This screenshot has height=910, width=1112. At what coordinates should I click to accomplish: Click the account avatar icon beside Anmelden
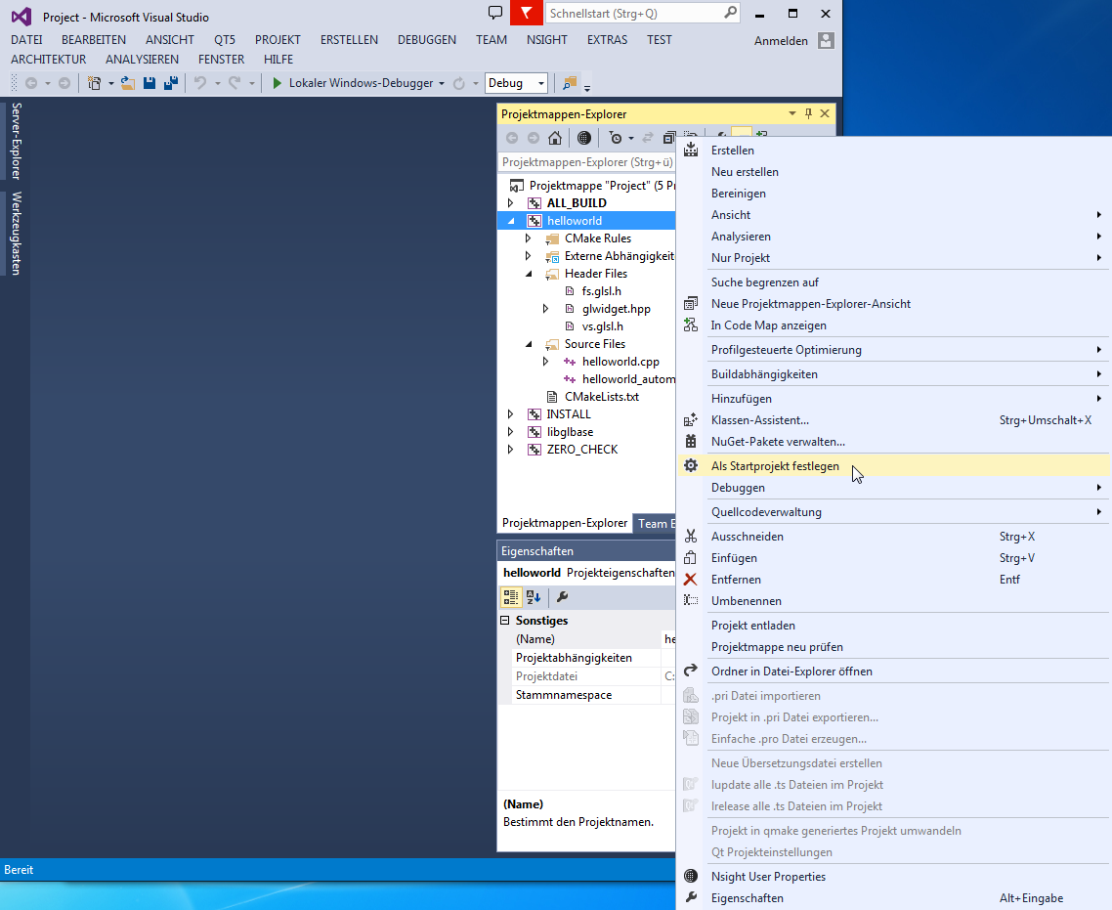coord(826,40)
